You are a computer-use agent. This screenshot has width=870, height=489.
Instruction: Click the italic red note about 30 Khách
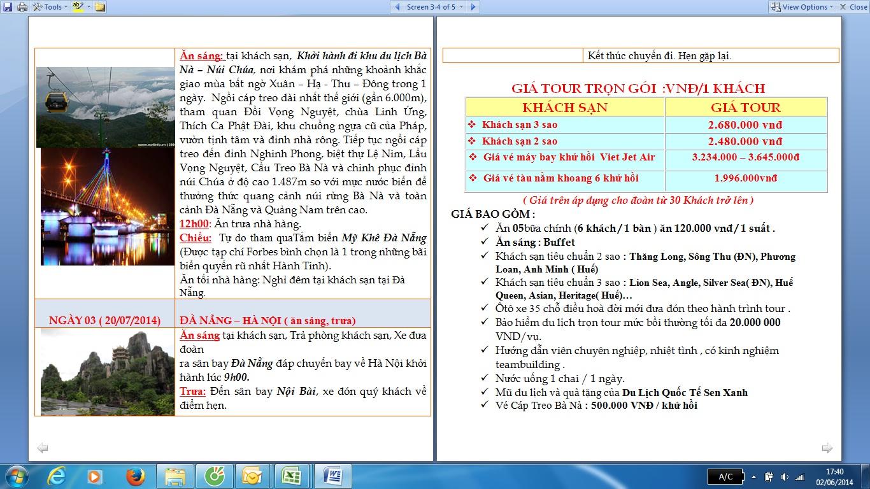[x=638, y=200]
